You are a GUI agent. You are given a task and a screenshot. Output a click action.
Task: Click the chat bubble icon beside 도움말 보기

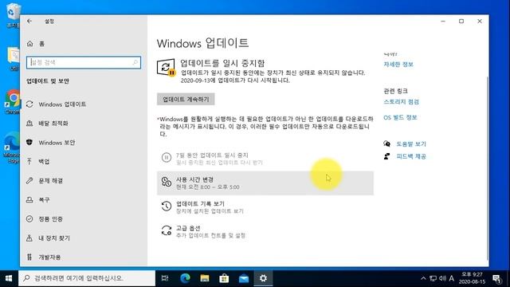(386, 143)
